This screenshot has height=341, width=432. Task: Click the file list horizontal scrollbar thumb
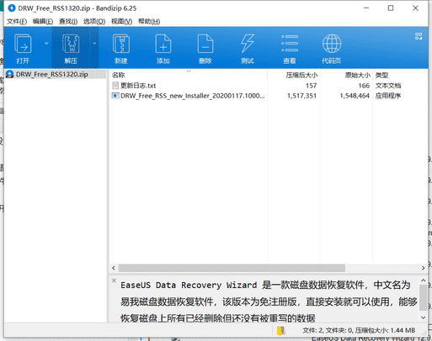point(232,268)
